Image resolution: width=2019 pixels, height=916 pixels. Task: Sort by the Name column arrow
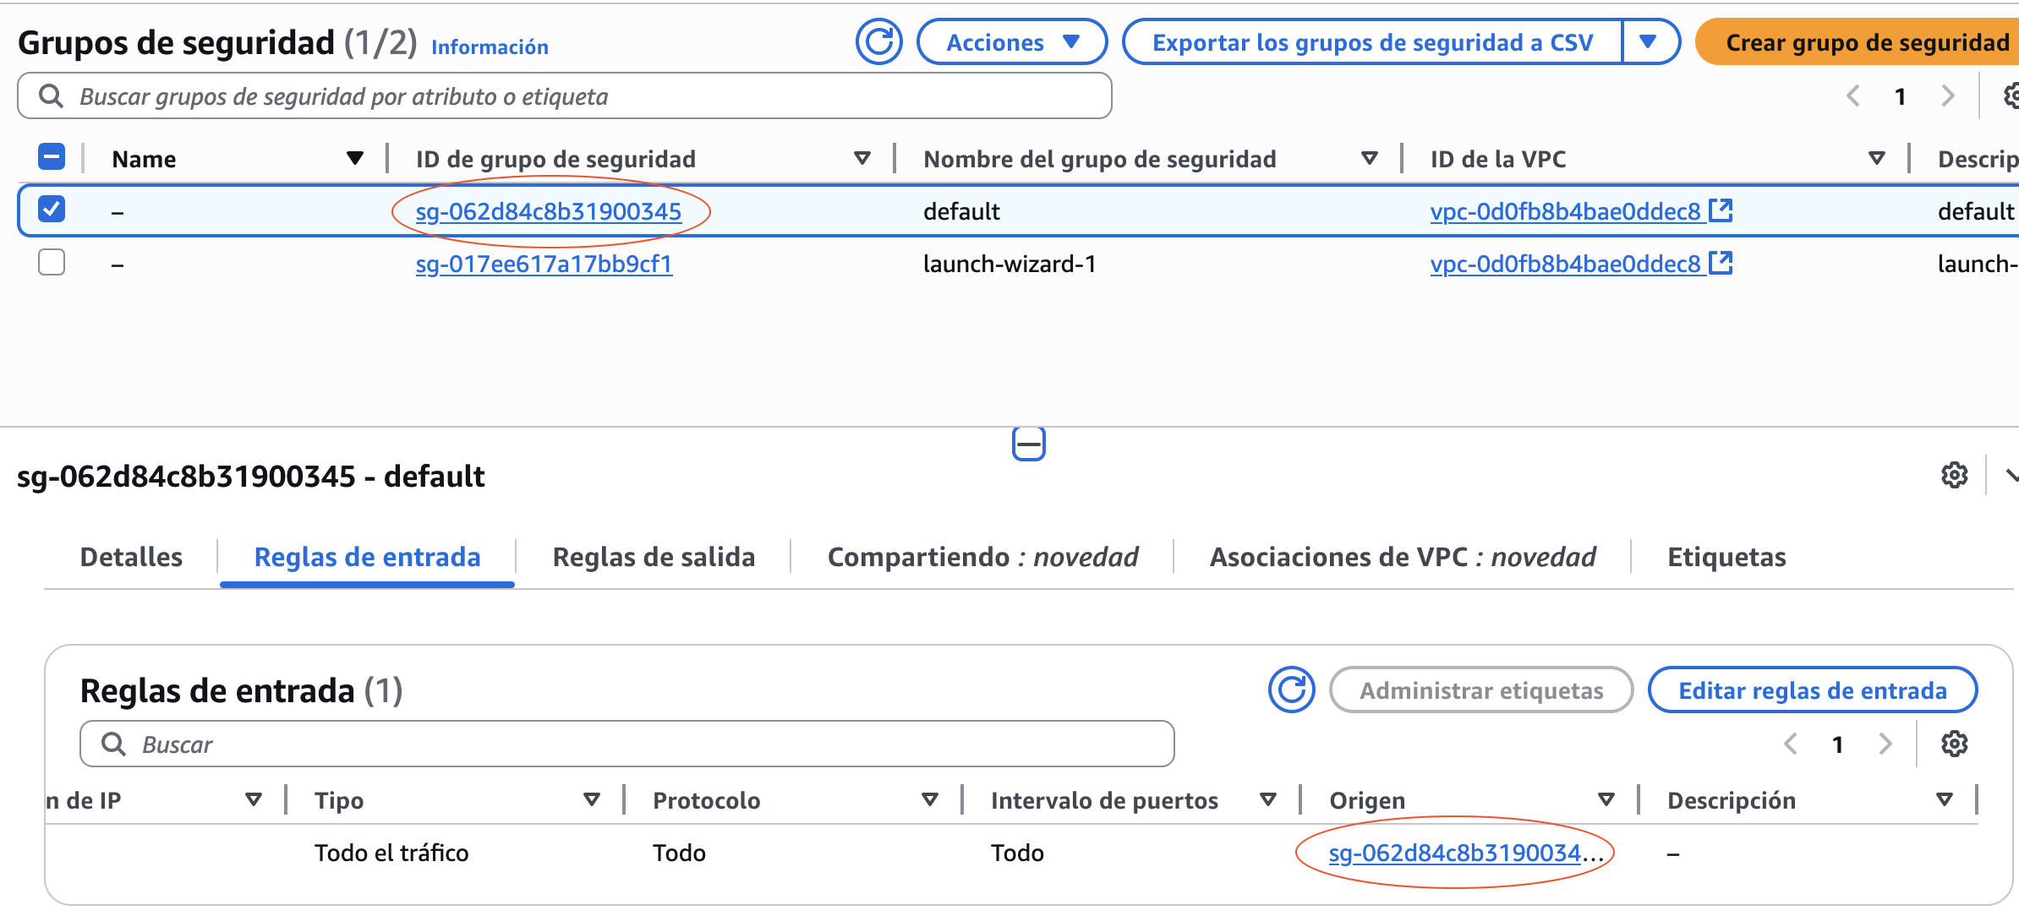click(355, 158)
